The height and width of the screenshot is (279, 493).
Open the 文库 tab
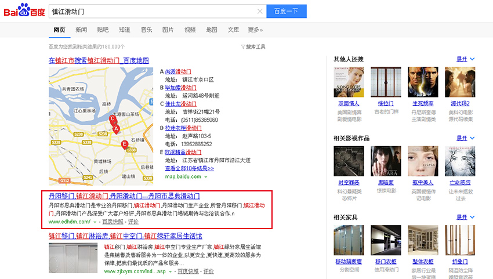233,30
